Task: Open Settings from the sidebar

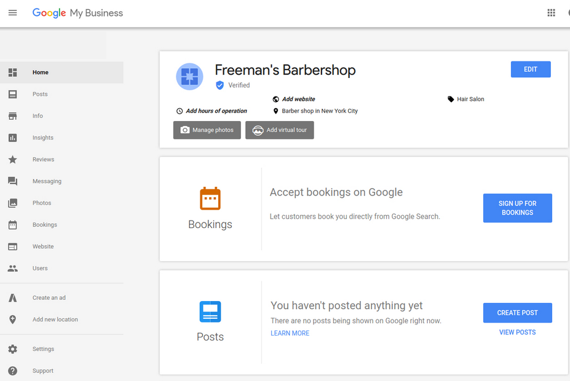Action: (43, 349)
